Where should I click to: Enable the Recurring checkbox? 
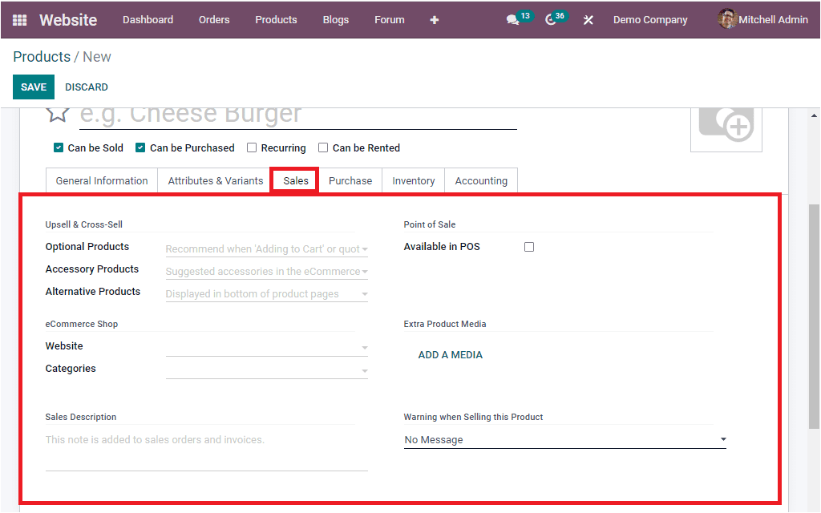(x=253, y=147)
